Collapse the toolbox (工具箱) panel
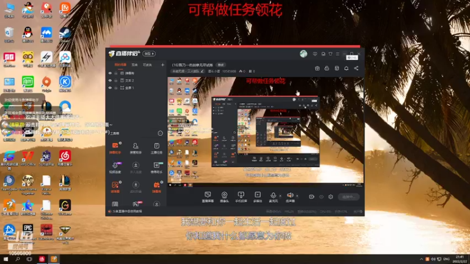This screenshot has width=470, height=264. click(x=160, y=133)
